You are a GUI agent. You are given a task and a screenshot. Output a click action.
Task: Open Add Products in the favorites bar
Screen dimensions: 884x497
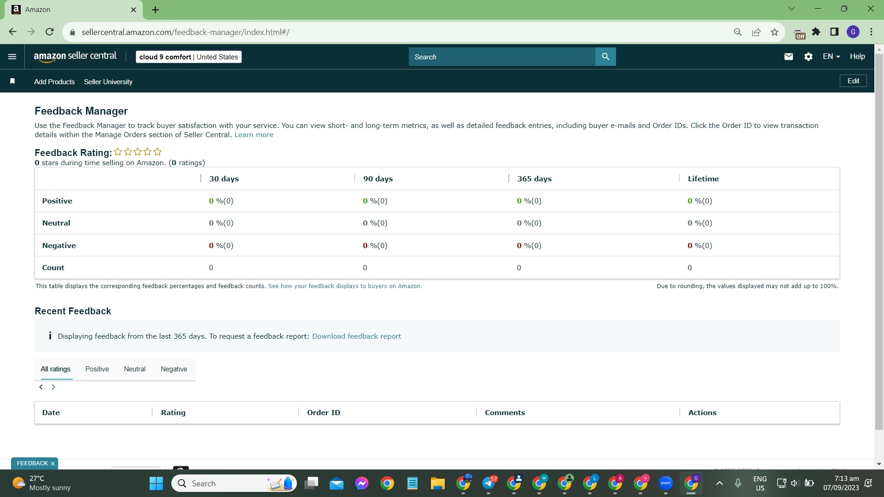pyautogui.click(x=54, y=81)
